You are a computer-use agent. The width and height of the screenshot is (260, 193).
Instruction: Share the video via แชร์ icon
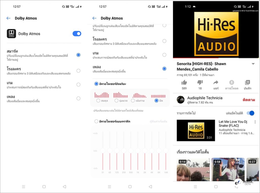[216, 82]
